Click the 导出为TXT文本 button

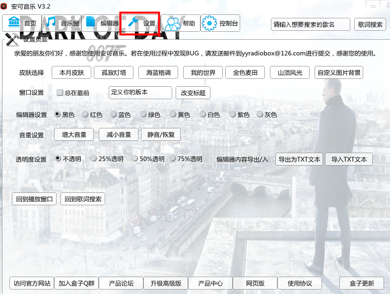299,159
